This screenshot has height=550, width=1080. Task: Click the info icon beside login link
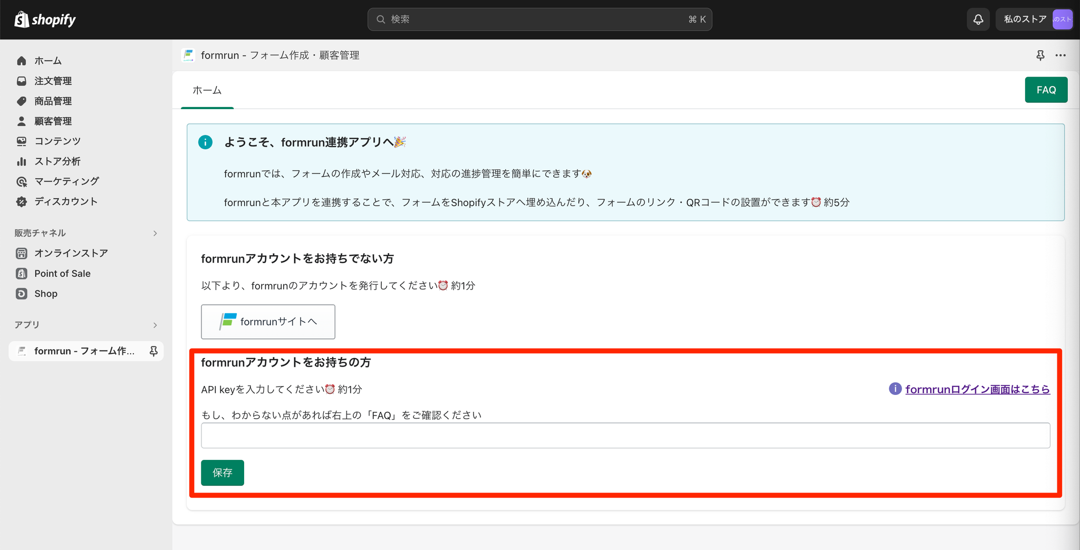(x=895, y=389)
